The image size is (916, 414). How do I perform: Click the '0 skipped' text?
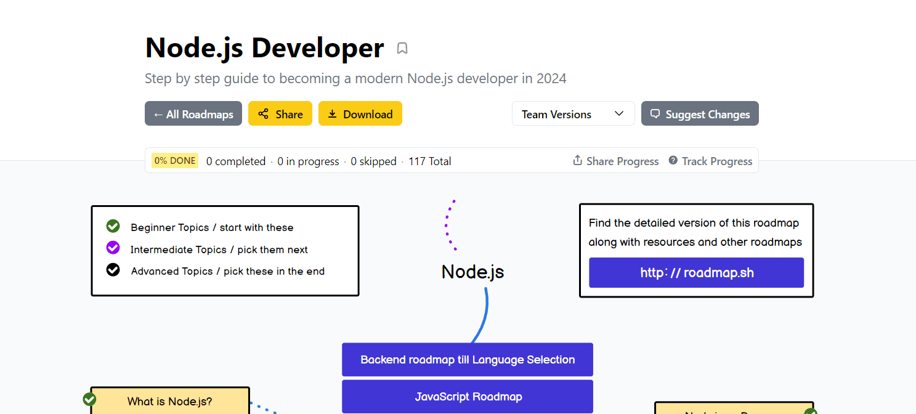click(374, 161)
